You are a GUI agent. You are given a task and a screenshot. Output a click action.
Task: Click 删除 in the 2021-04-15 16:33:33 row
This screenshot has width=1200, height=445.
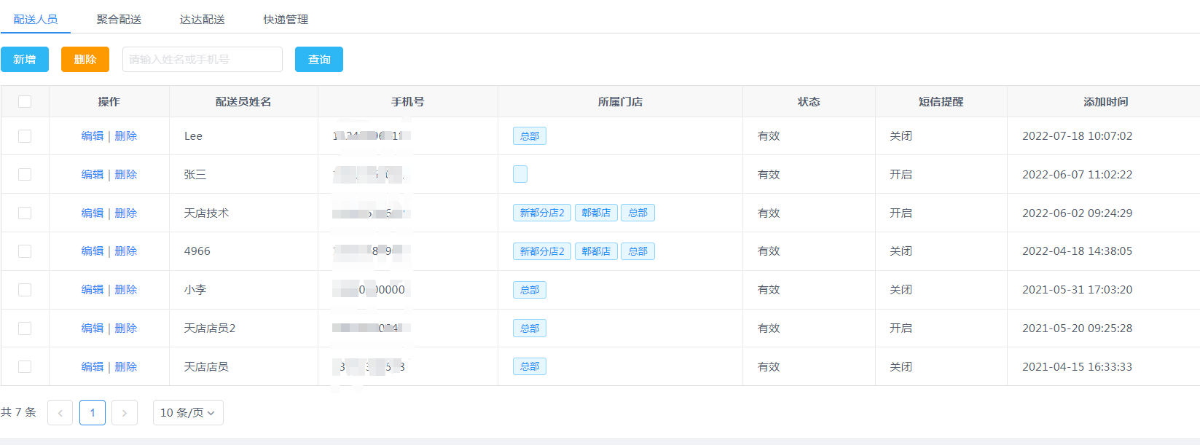coord(126,367)
